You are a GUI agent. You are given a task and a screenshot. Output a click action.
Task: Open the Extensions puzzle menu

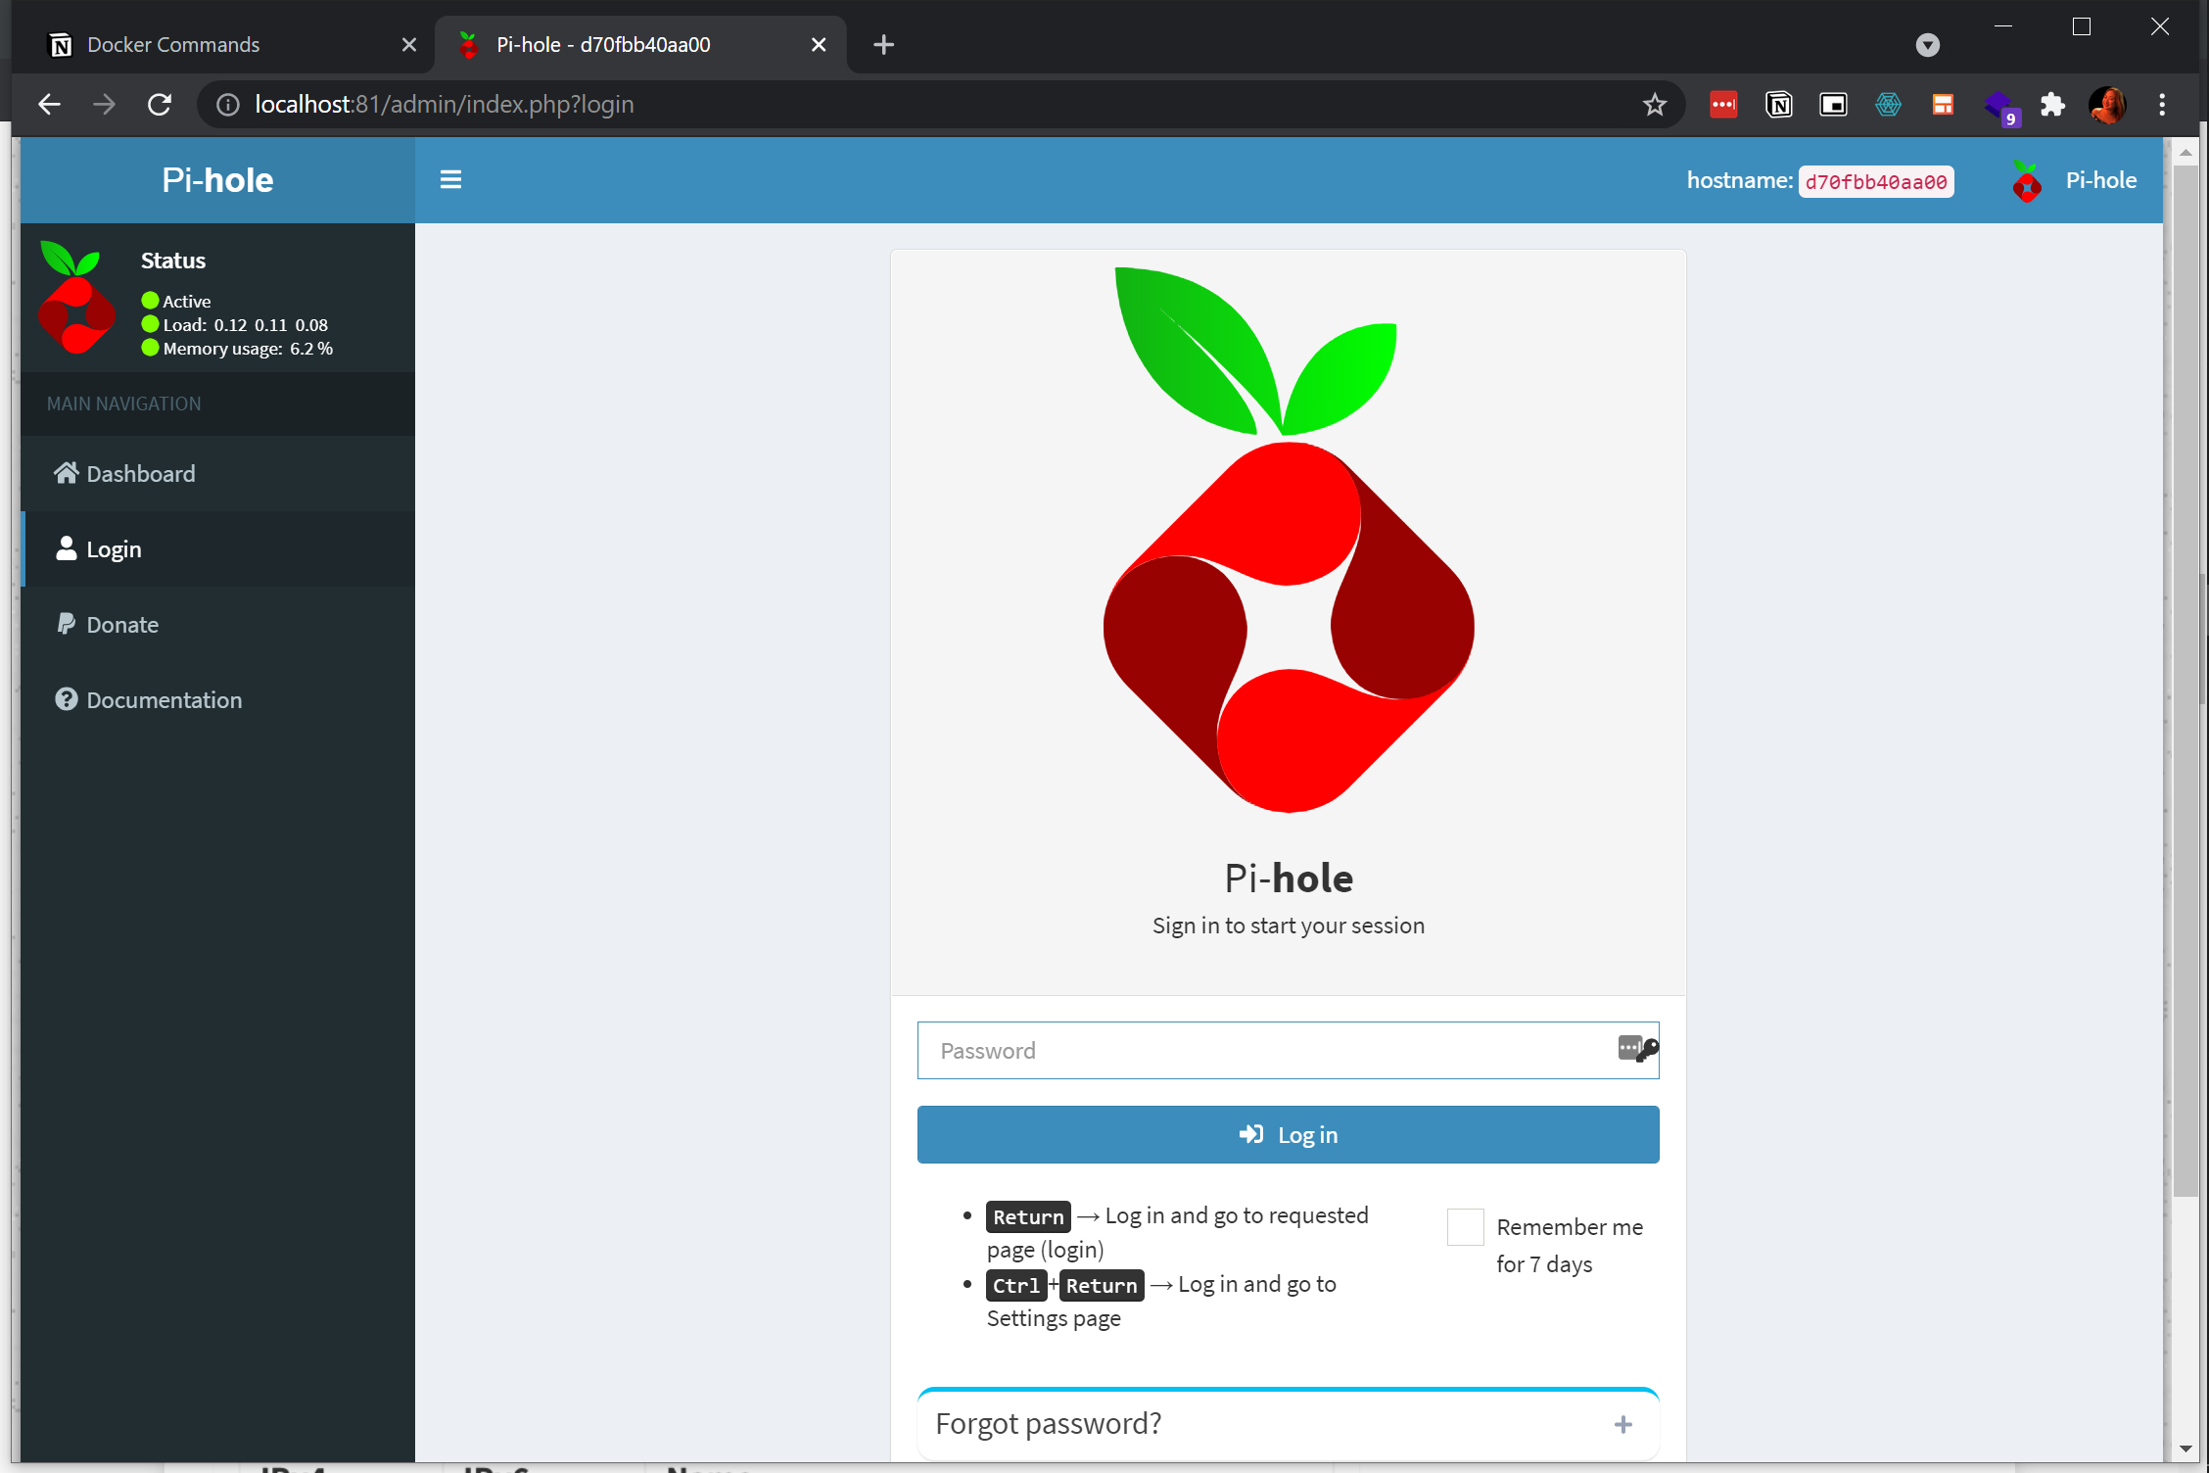coord(2052,105)
